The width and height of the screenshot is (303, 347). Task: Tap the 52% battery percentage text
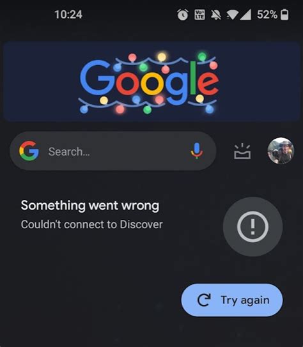tap(267, 15)
